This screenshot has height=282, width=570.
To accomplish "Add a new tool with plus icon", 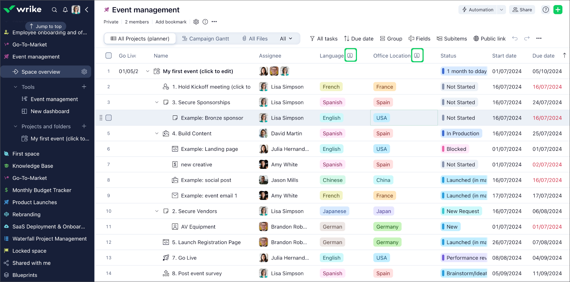I will (x=84, y=87).
